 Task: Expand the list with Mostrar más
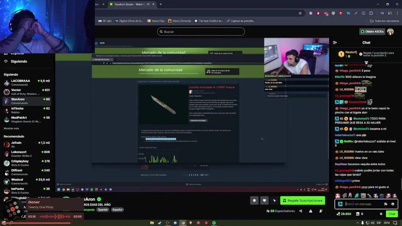tap(11, 128)
